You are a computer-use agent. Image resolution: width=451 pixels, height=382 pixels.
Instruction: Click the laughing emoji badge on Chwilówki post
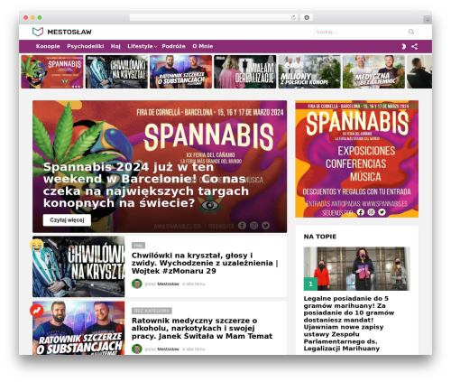point(36,245)
